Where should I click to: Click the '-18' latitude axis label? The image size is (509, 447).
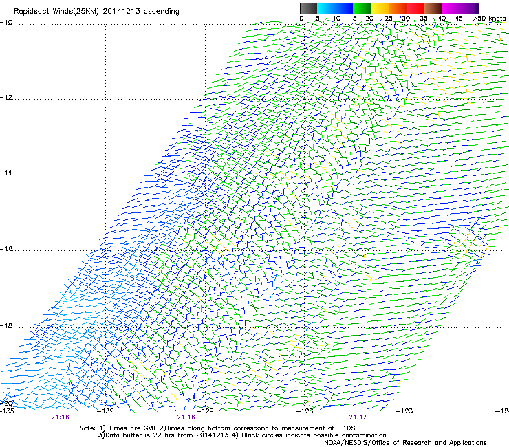[6, 325]
